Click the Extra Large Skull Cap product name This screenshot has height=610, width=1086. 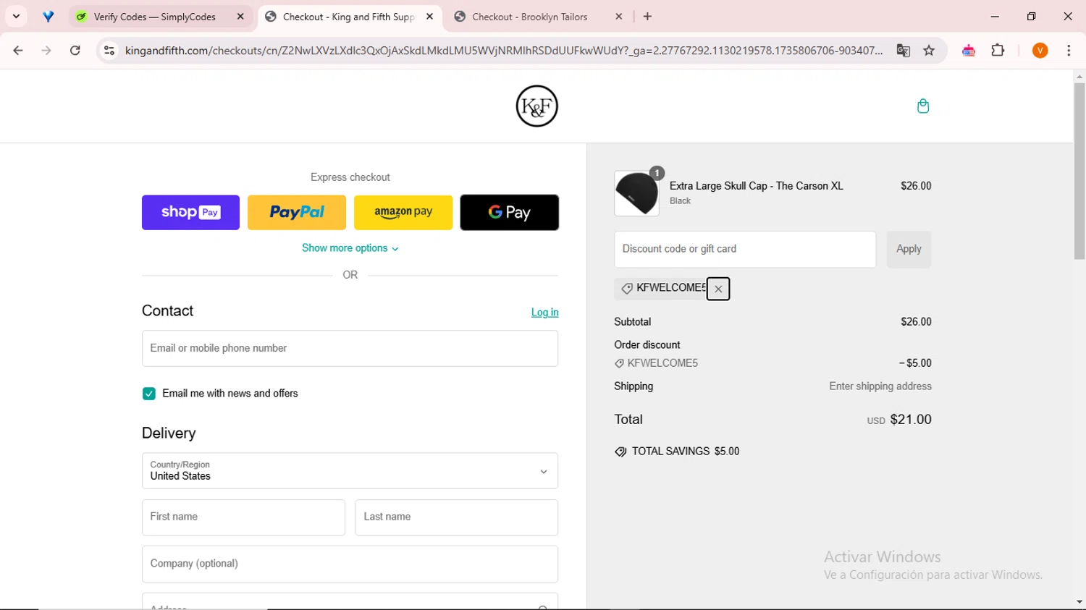(757, 186)
